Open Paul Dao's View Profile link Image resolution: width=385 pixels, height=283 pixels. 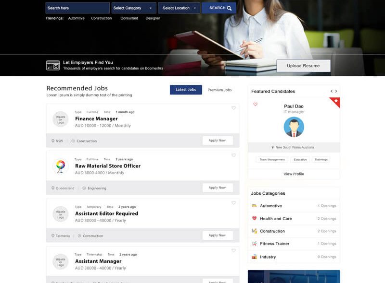(x=294, y=174)
